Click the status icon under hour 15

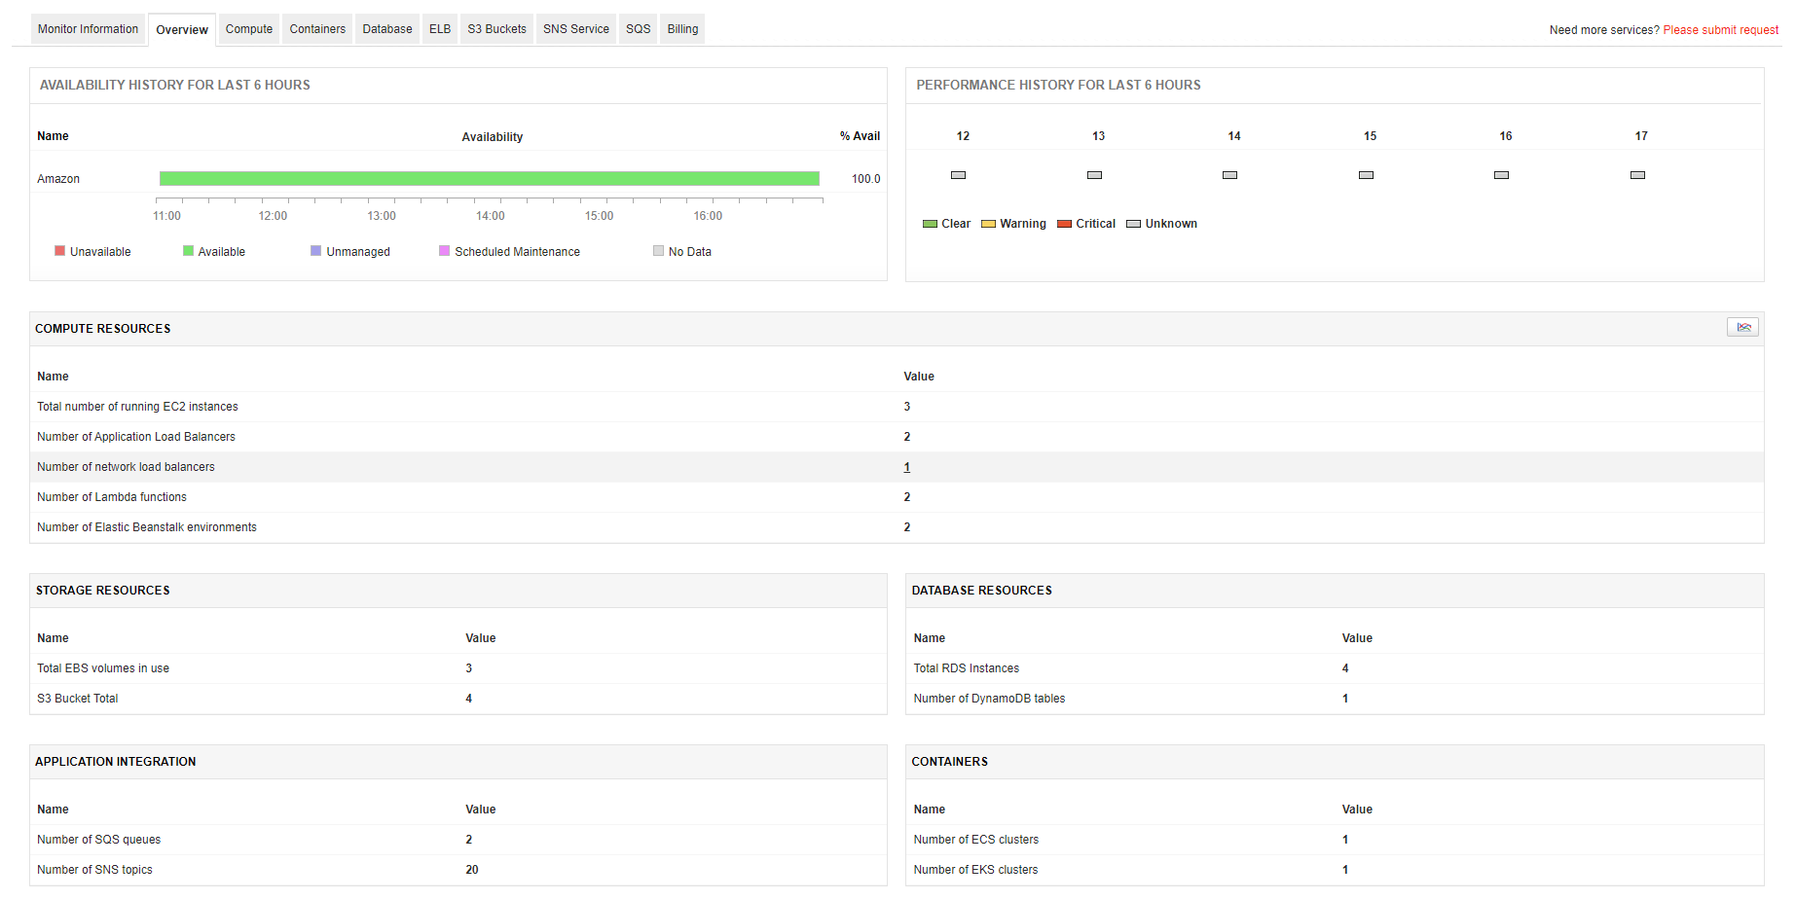[1366, 175]
